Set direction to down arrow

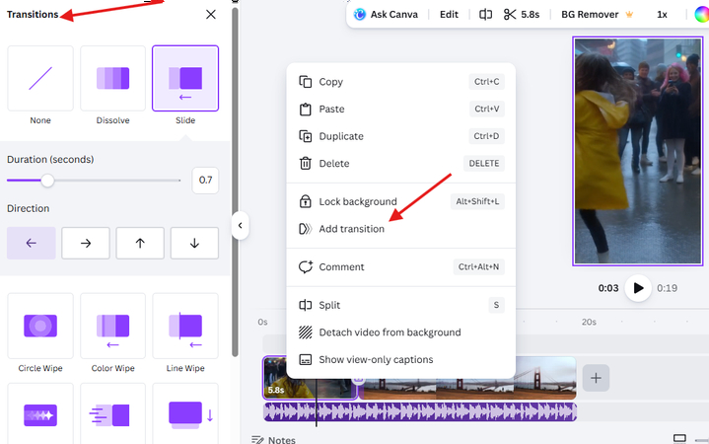pyautogui.click(x=194, y=244)
